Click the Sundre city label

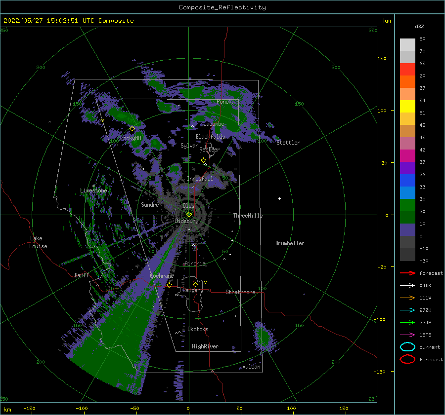tap(150, 204)
